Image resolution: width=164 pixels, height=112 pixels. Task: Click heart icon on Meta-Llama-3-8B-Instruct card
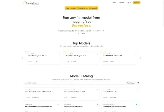click(25, 98)
